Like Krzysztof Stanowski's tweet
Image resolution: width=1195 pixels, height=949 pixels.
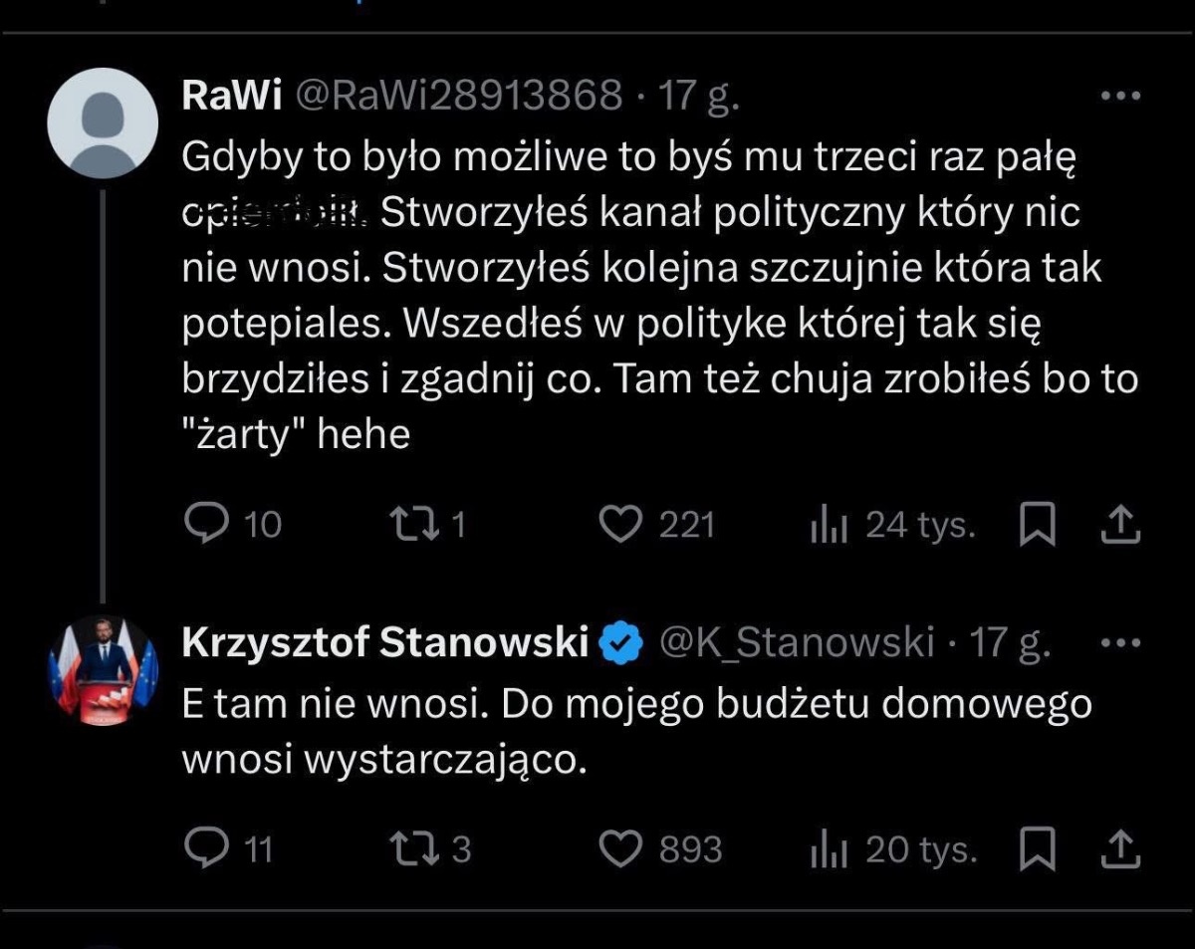point(623,848)
